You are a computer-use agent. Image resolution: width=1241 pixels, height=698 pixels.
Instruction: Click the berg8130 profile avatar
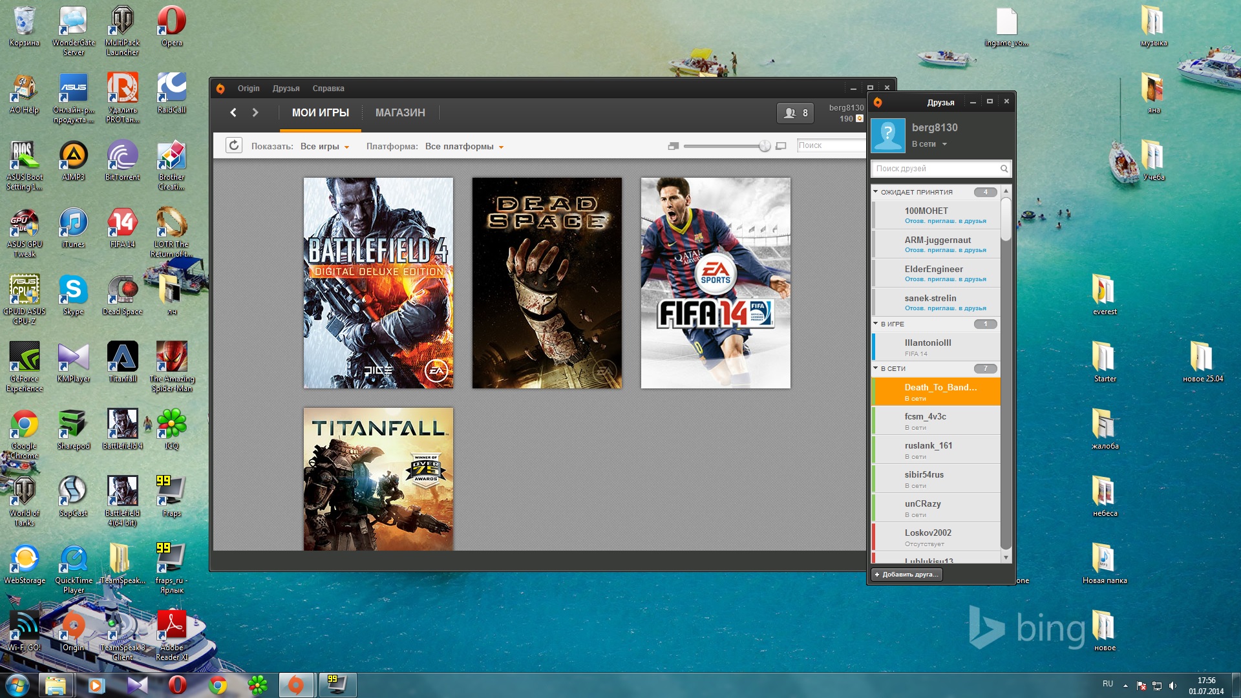tap(888, 135)
